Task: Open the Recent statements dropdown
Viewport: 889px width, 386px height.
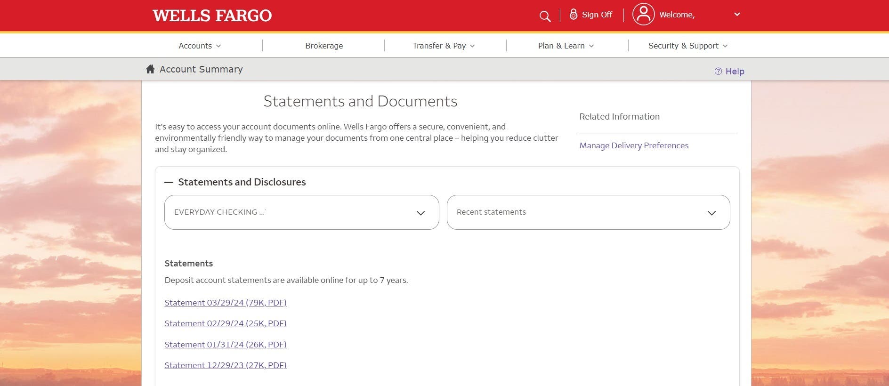Action: click(588, 212)
